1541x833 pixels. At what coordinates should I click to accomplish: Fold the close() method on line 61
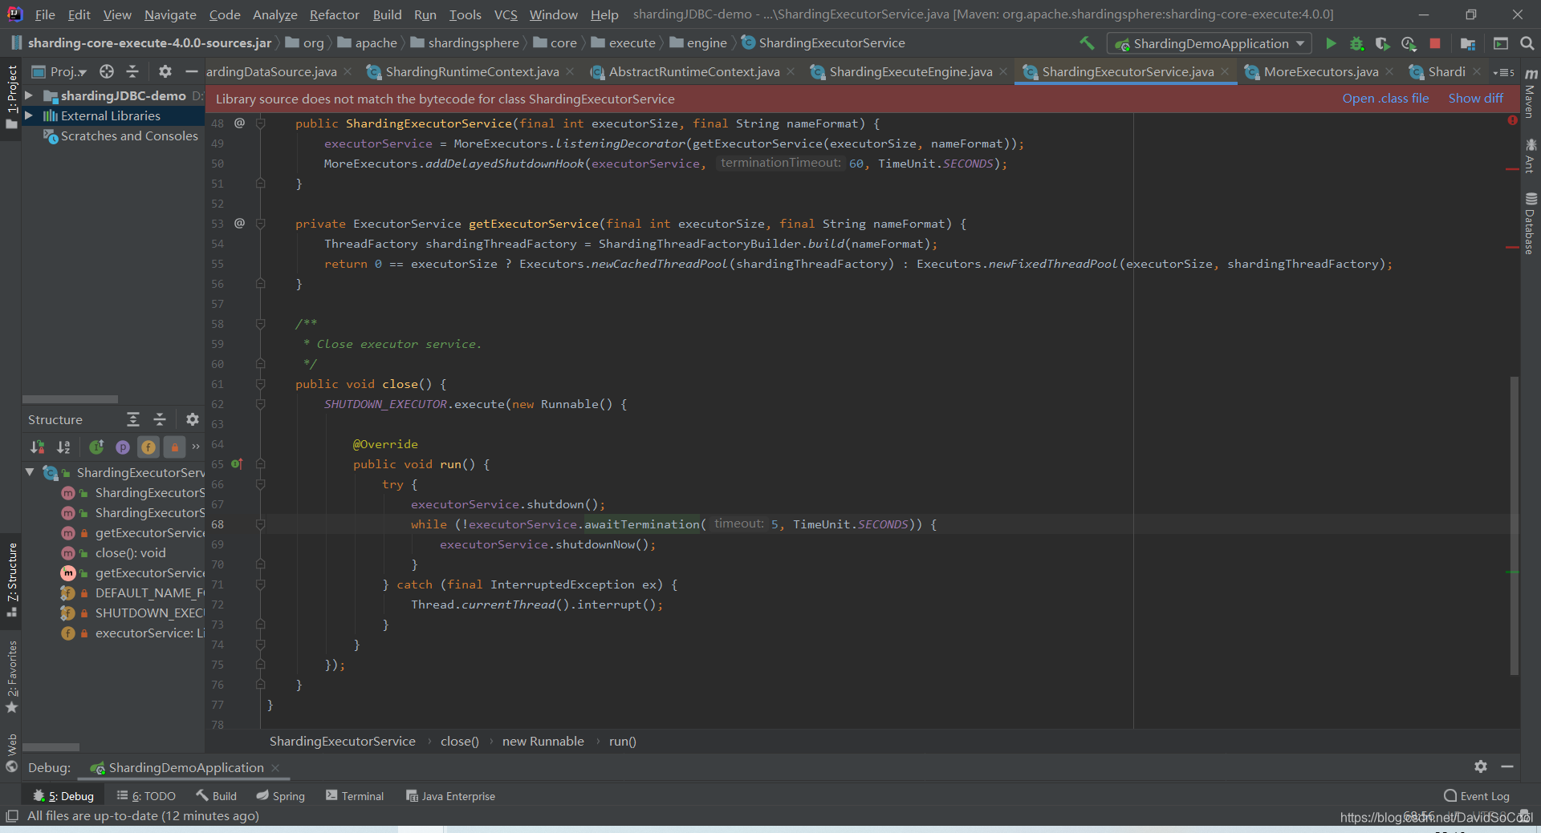260,384
